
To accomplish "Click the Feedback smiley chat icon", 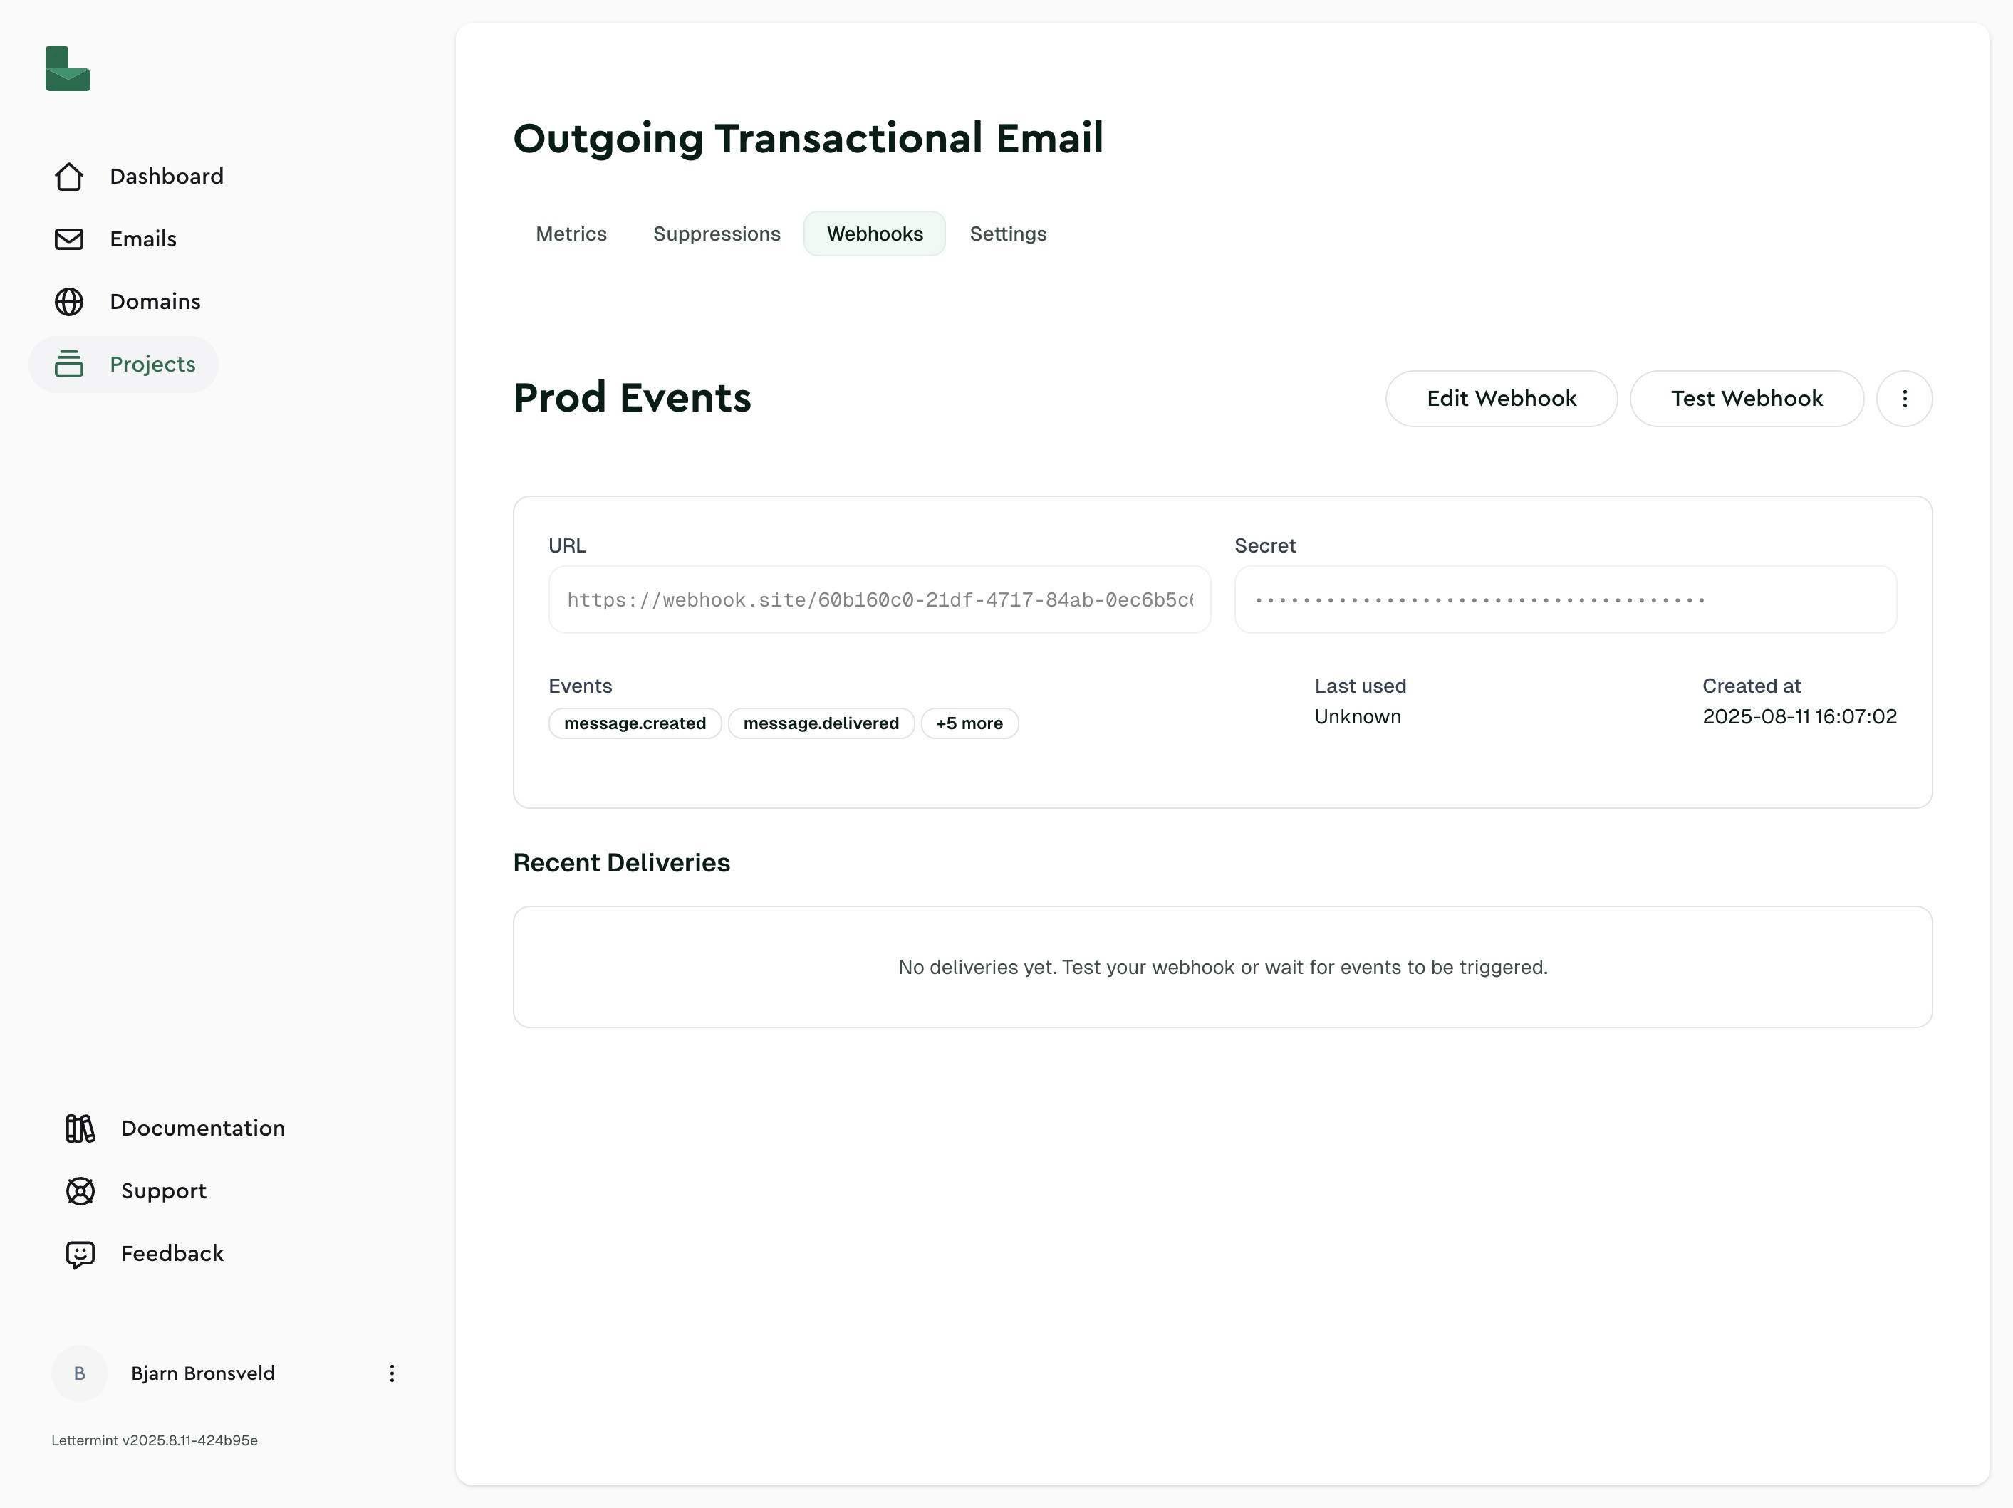I will [80, 1255].
